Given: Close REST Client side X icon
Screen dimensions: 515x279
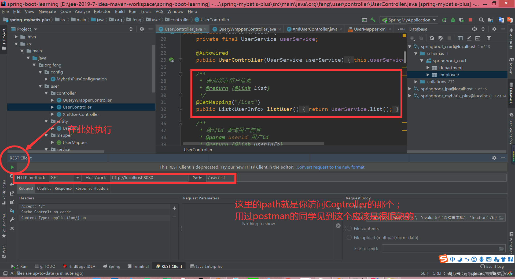Looking at the screenshot, I should [12, 228].
